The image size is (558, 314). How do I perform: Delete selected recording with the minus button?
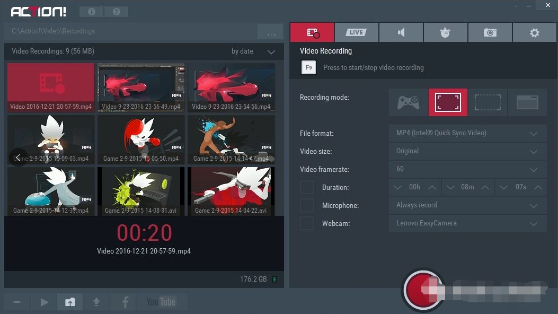tap(17, 302)
